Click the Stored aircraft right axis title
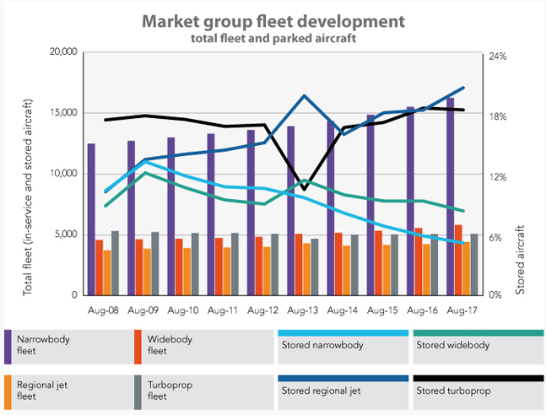The width and height of the screenshot is (546, 415). coord(521,259)
